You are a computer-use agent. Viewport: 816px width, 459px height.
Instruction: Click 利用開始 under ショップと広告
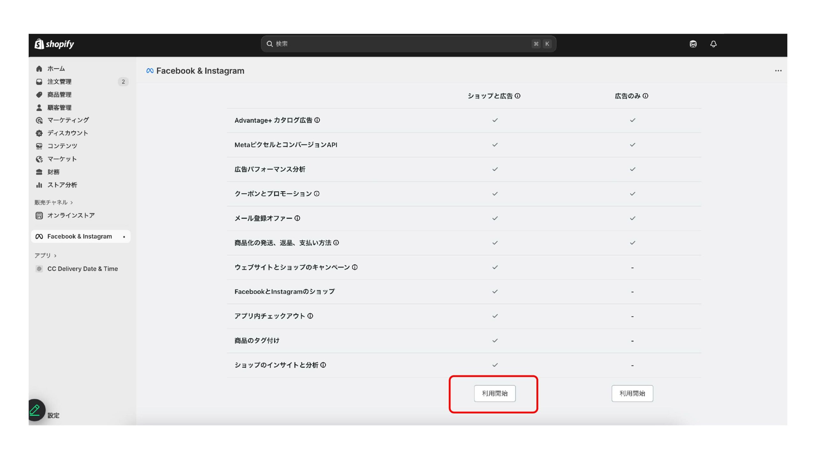(495, 393)
